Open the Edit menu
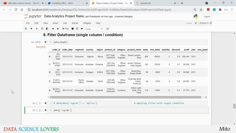Viewport: 236px width, 133px height. [36, 23]
